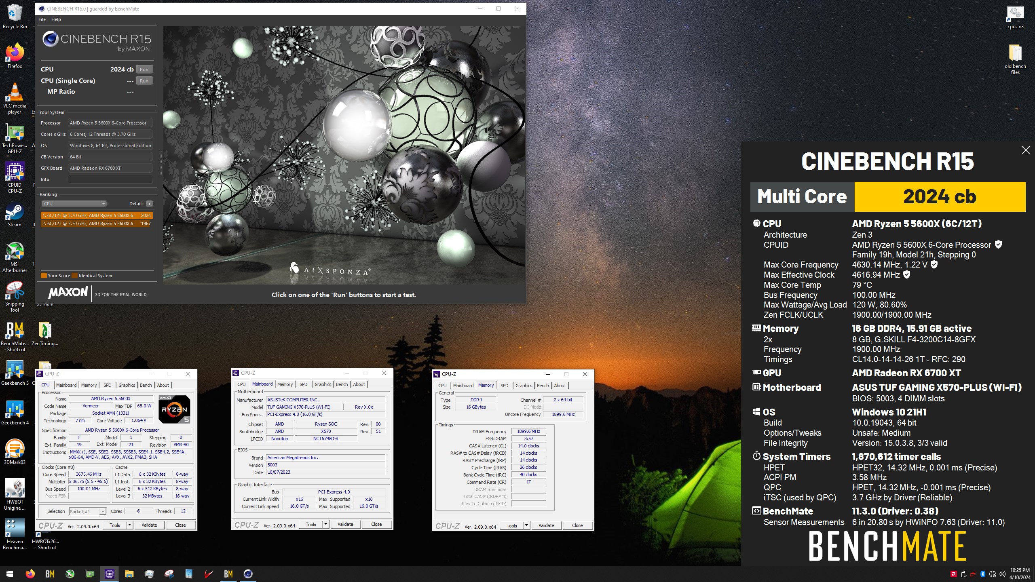Click BIOS Version value 5003 in CPU-Z
Image resolution: width=1035 pixels, height=582 pixels.
coord(325,465)
